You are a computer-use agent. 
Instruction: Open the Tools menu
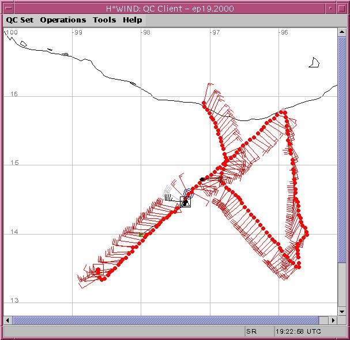[x=104, y=20]
